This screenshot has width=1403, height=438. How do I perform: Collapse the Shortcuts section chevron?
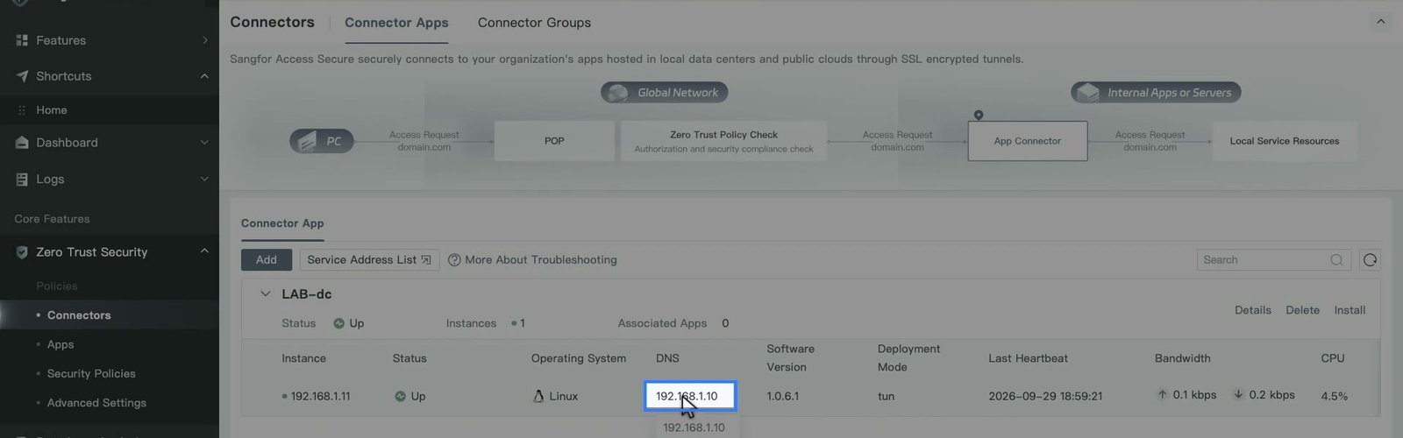204,76
